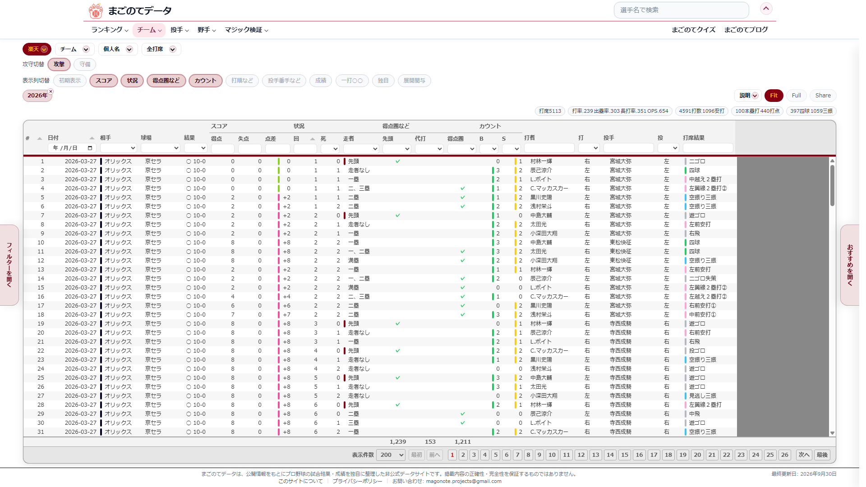
Task: Open the チーム dropdown
Action: tap(74, 49)
